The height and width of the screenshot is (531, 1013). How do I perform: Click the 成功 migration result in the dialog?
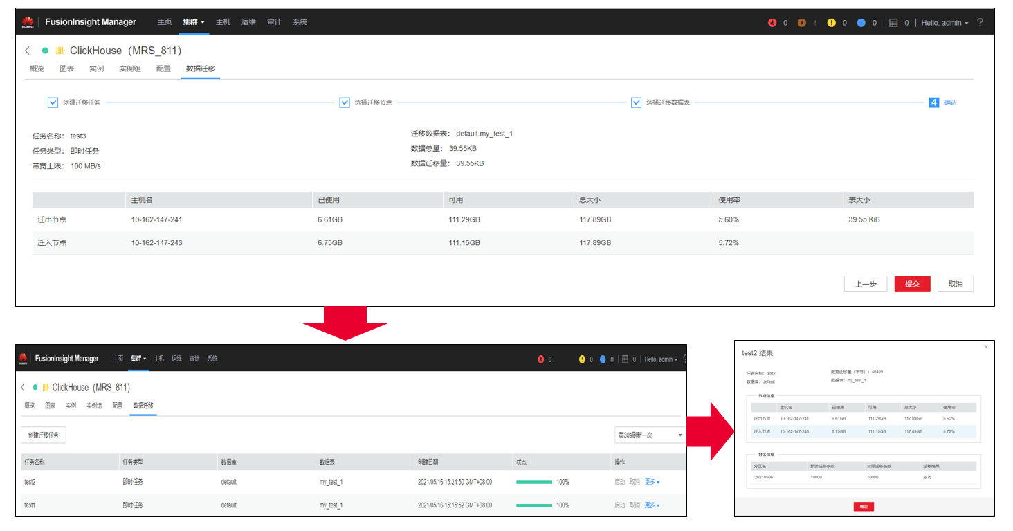[x=927, y=477]
